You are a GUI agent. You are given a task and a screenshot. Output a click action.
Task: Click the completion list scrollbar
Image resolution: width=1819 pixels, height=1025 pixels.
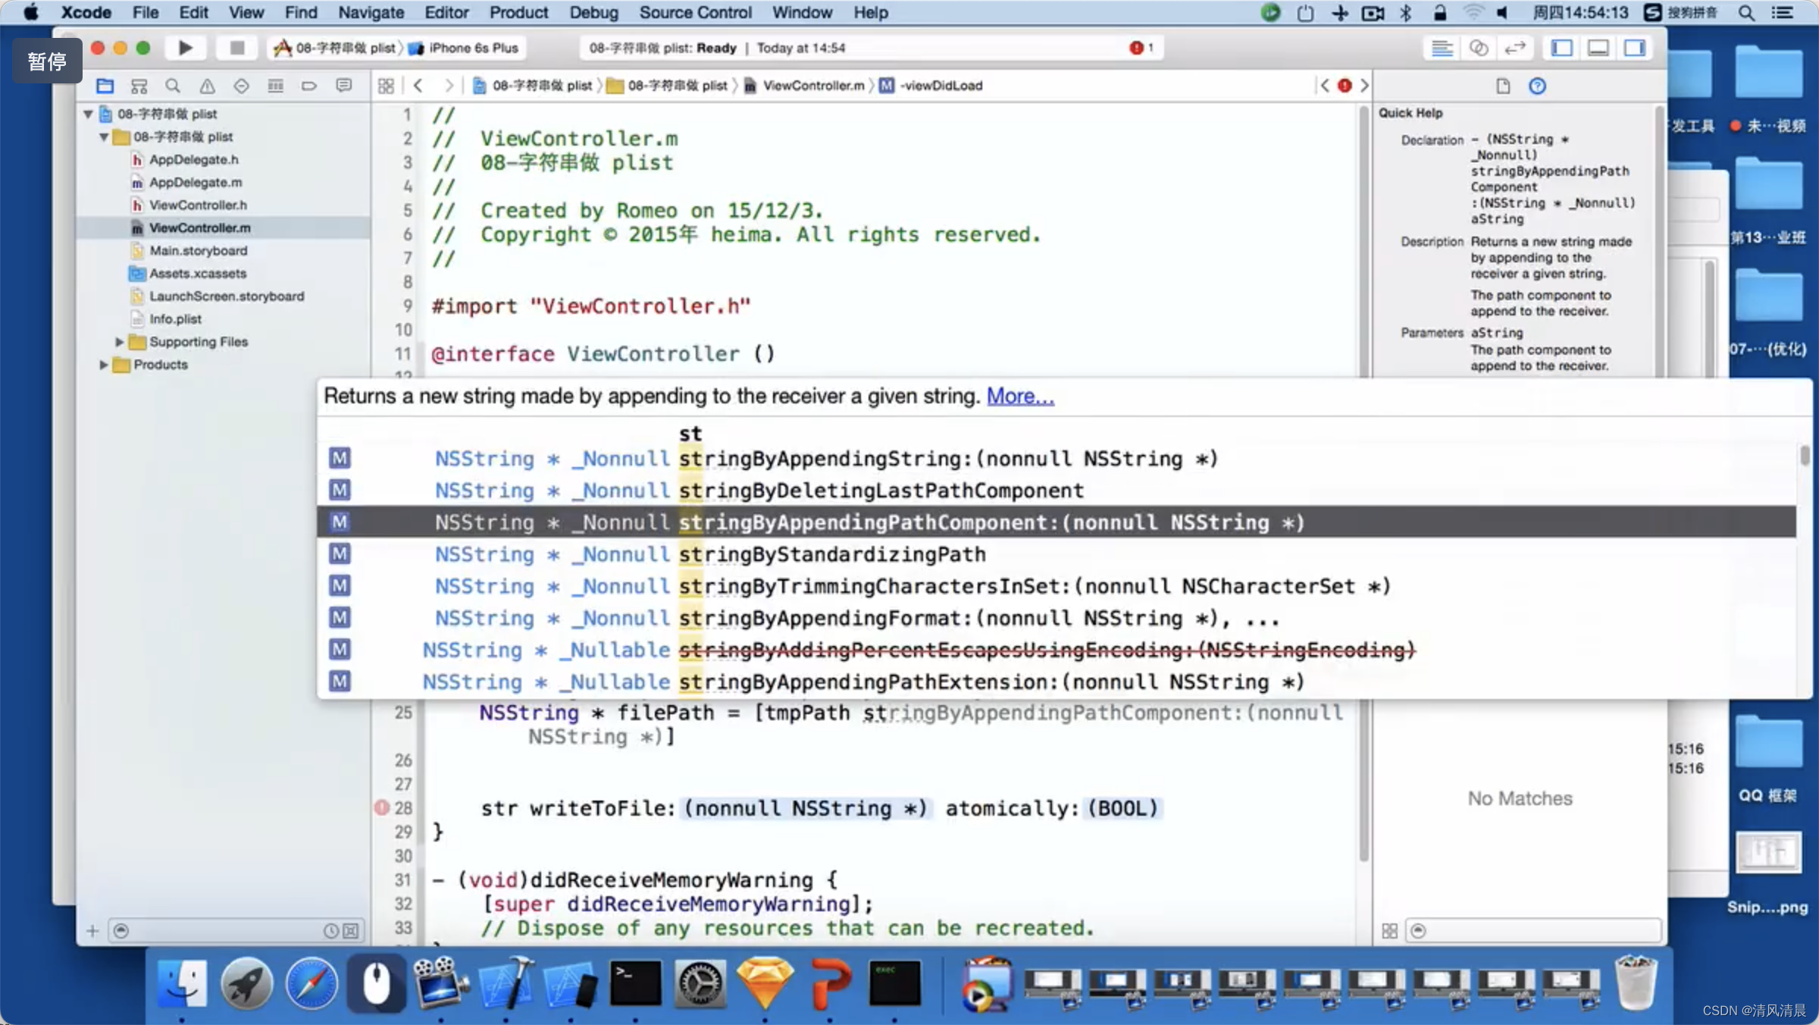click(1805, 455)
